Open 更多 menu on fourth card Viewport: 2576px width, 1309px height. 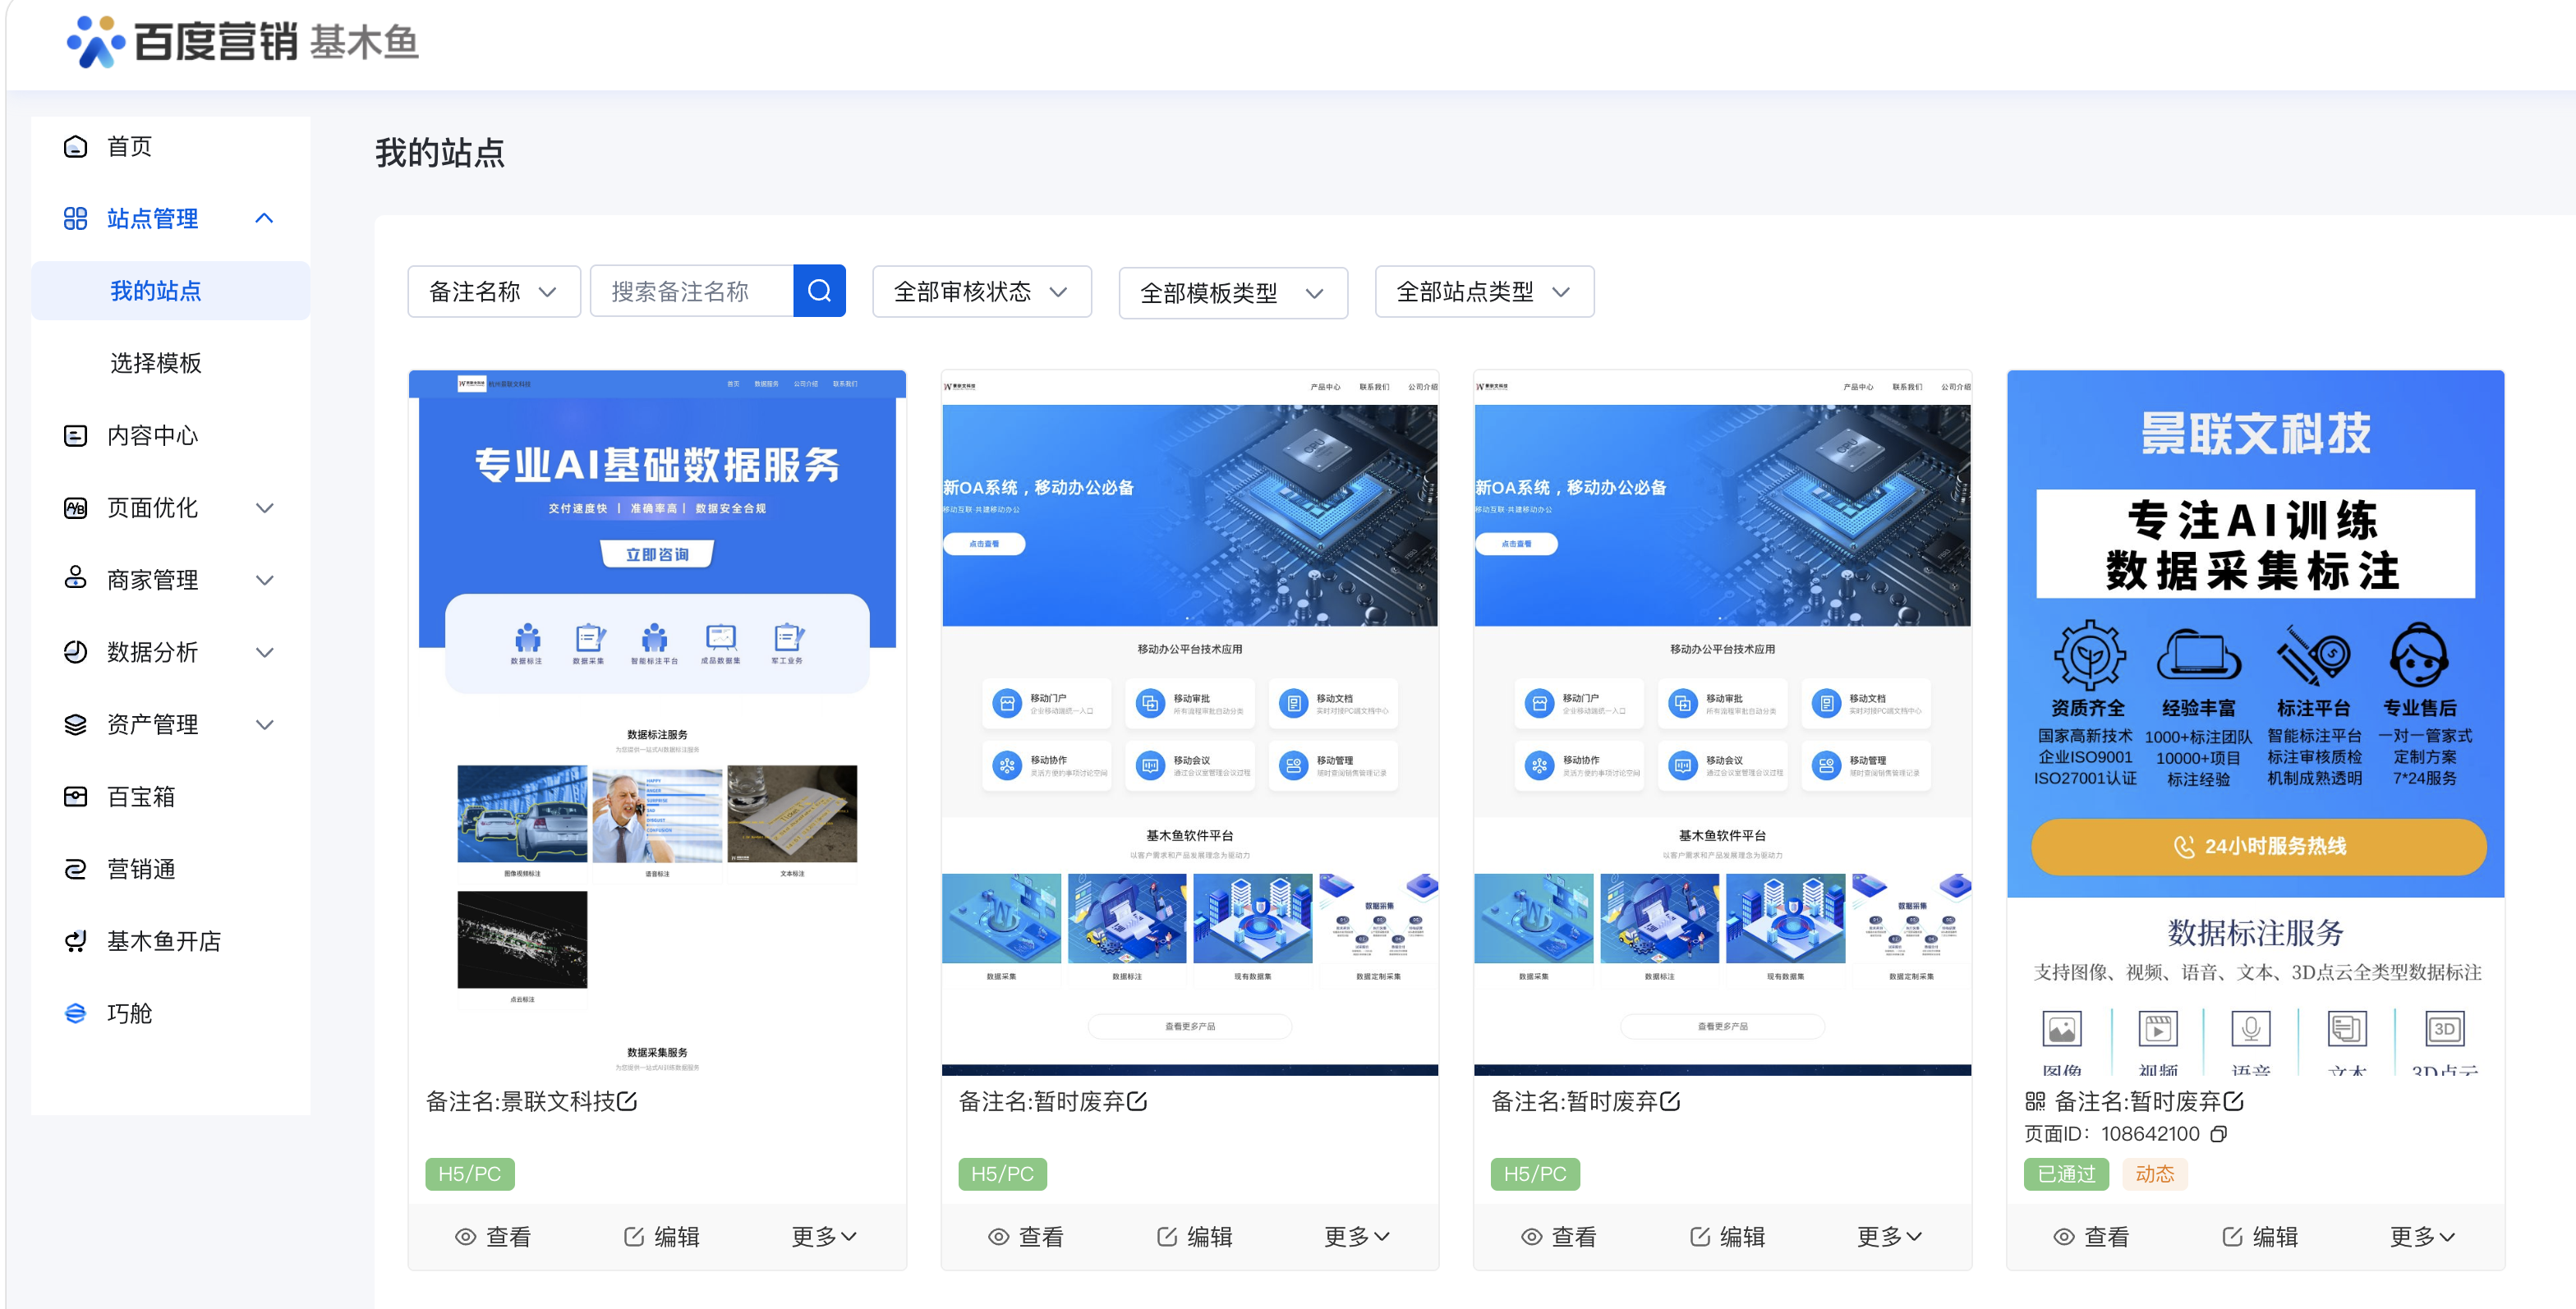2422,1237
